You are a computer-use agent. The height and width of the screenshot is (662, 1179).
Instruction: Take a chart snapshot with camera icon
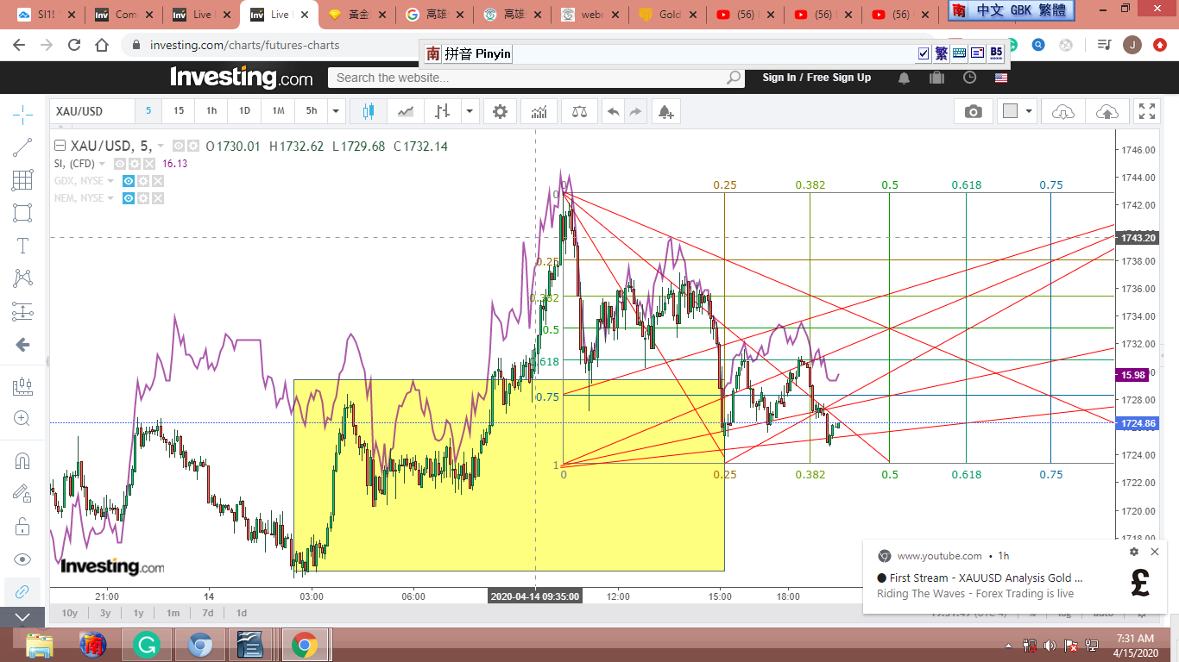pos(973,111)
